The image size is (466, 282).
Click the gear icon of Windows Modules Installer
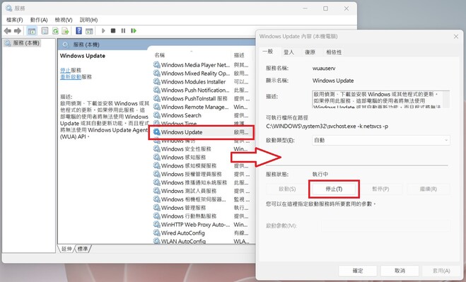[x=156, y=81]
